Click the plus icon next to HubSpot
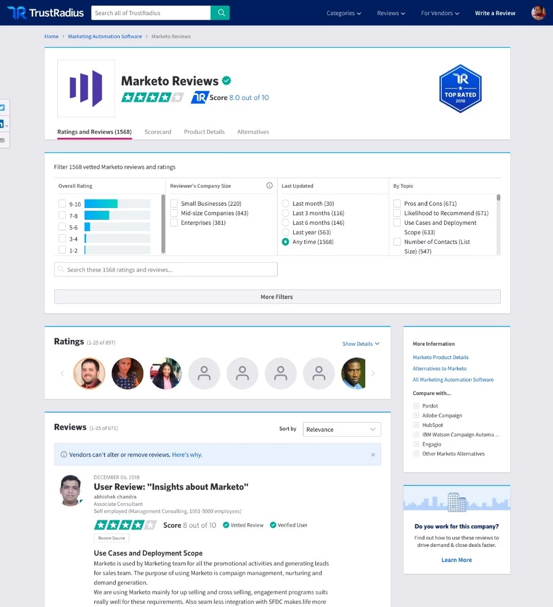This screenshot has width=553, height=607. 416,425
